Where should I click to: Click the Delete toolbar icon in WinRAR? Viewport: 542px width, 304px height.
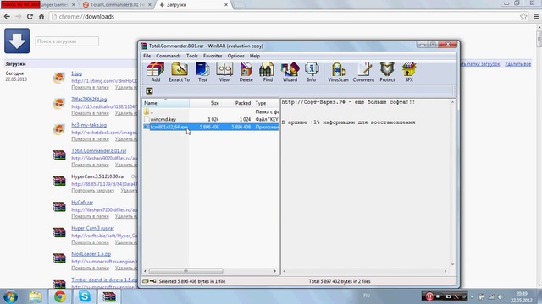(246, 72)
